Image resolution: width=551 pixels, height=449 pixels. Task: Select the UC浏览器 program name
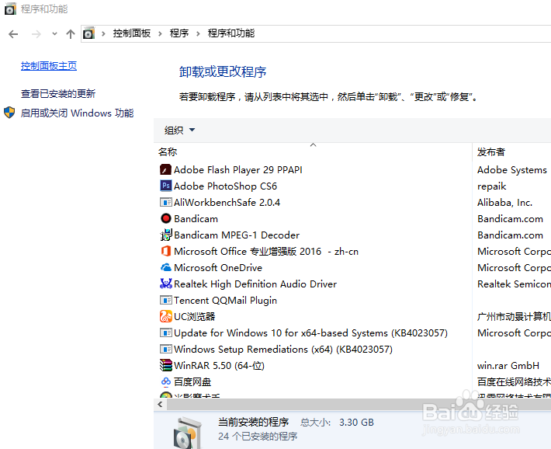(194, 316)
